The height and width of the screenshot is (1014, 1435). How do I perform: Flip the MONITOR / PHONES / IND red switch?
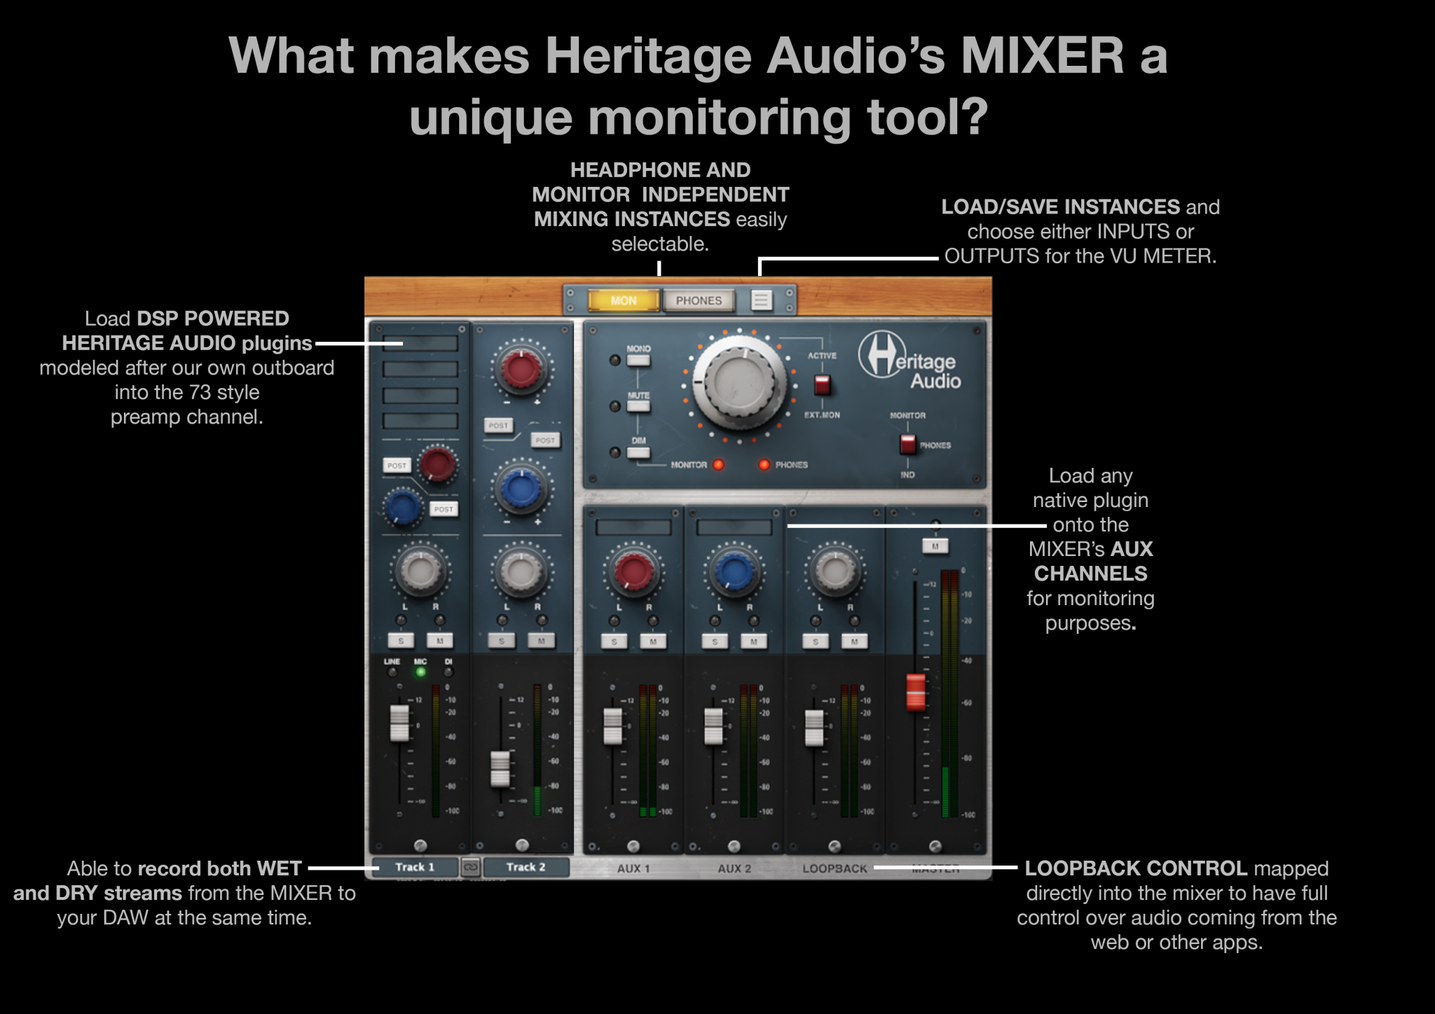[907, 444]
